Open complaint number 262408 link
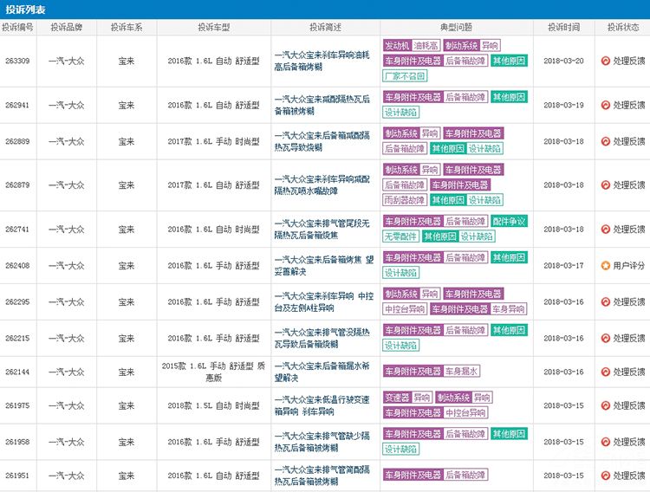The height and width of the screenshot is (492, 650). point(17,265)
